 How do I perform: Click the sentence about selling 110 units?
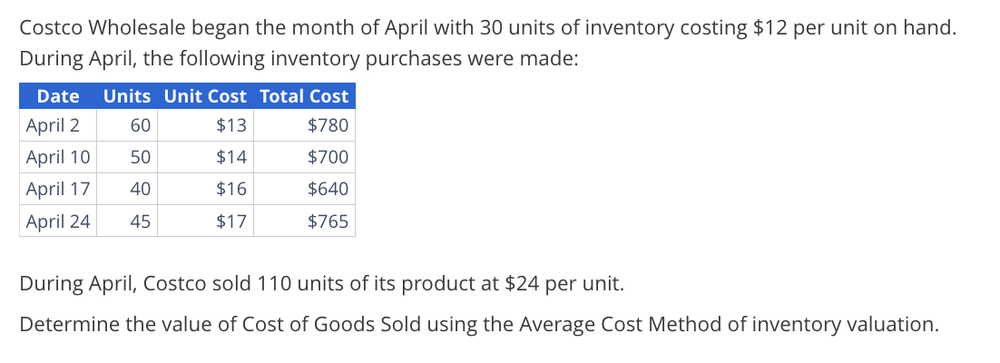pos(321,283)
